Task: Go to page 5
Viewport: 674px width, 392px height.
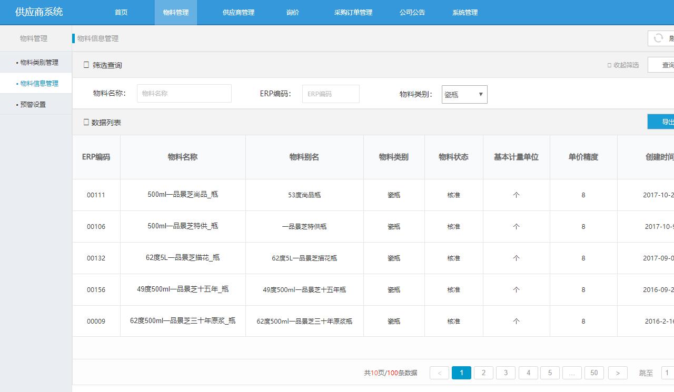Action: click(x=550, y=373)
